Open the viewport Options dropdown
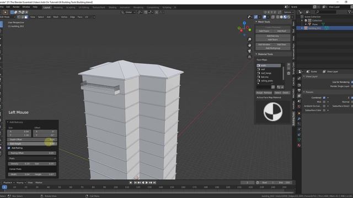 [x=288, y=12]
